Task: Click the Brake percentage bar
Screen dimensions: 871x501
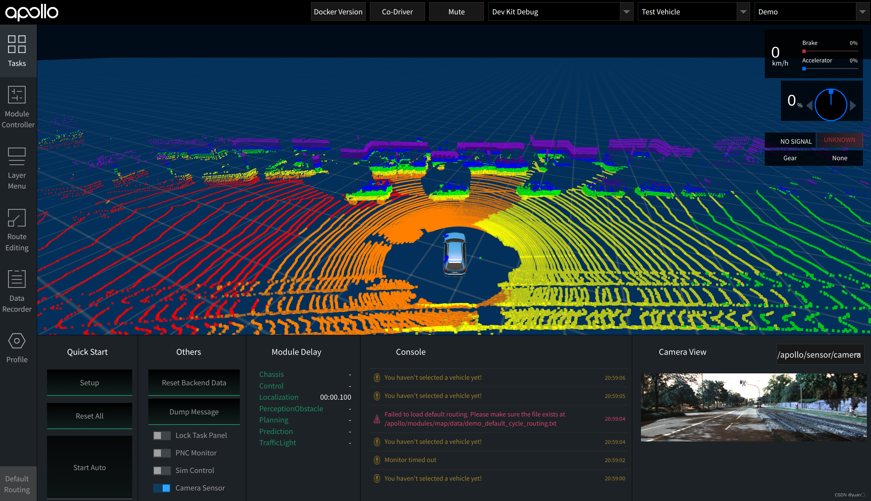Action: click(830, 51)
